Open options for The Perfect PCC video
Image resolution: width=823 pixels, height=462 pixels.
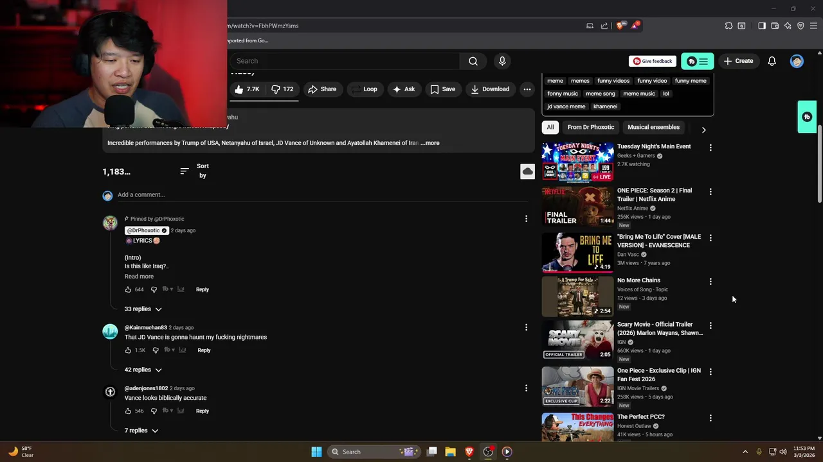(710, 418)
